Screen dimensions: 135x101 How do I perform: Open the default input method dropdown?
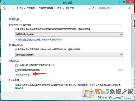point(69,55)
